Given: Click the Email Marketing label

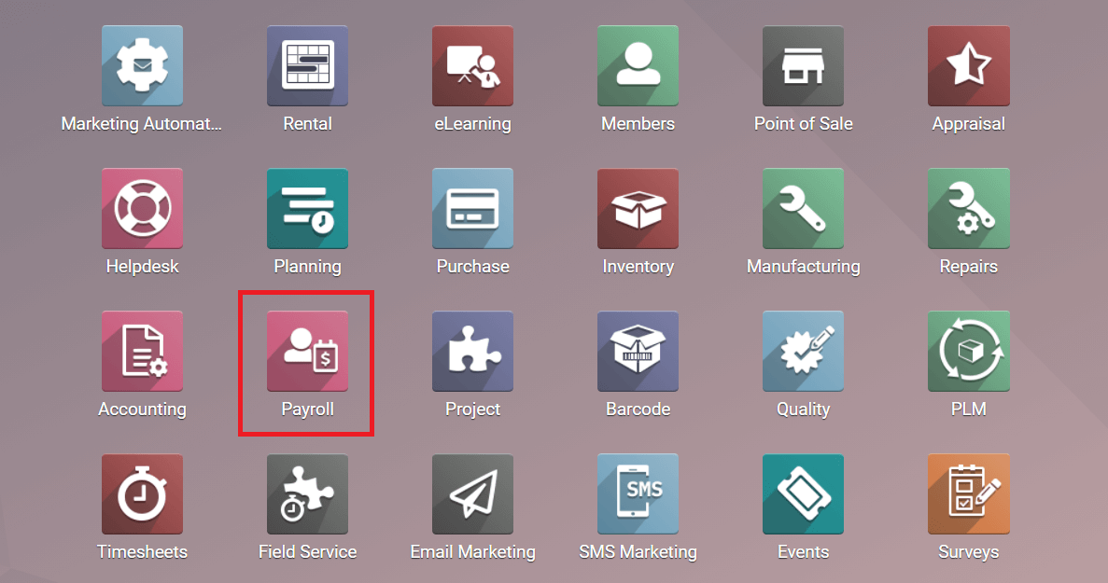Looking at the screenshot, I should (x=472, y=551).
